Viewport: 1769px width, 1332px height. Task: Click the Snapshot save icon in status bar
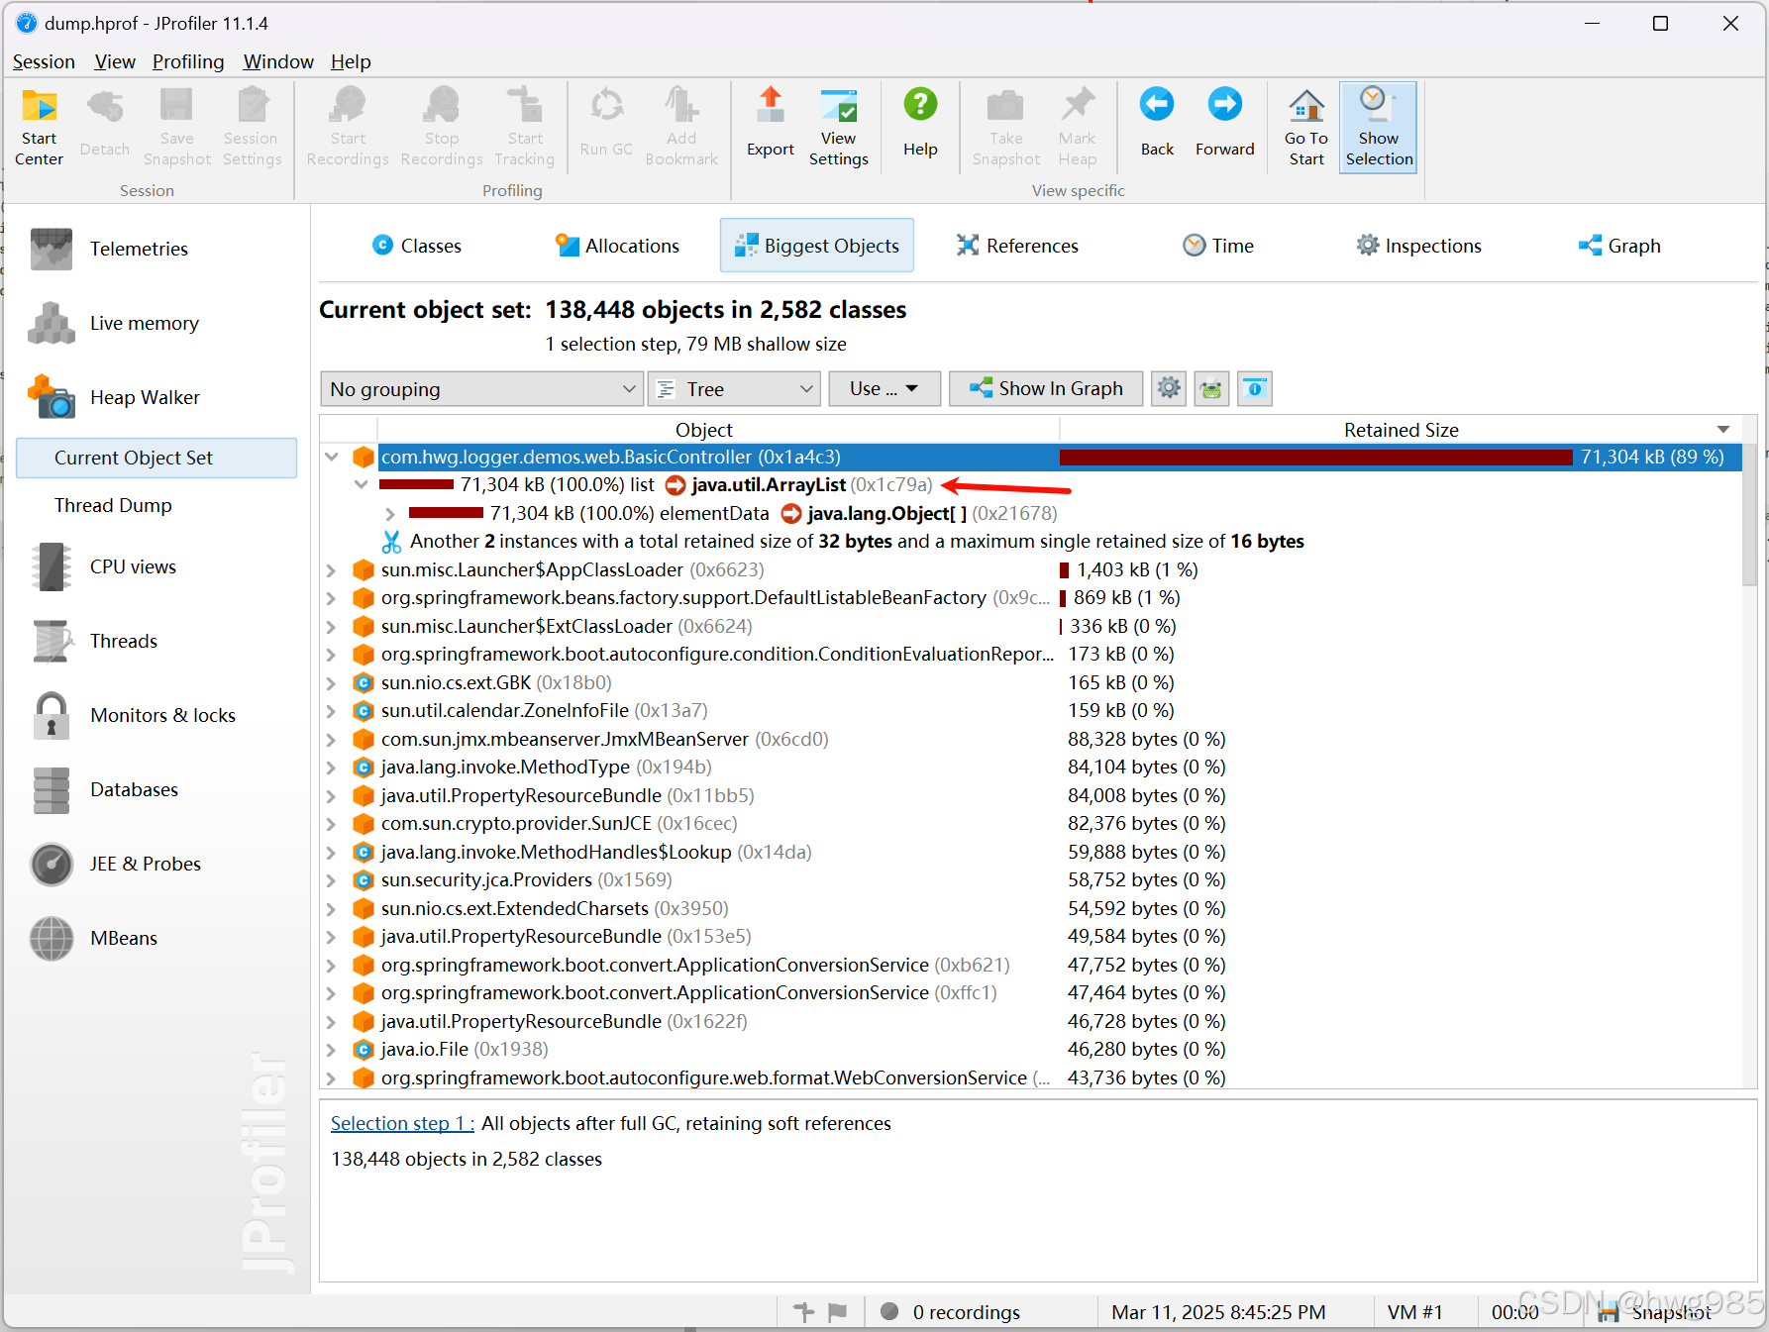point(1609,1312)
